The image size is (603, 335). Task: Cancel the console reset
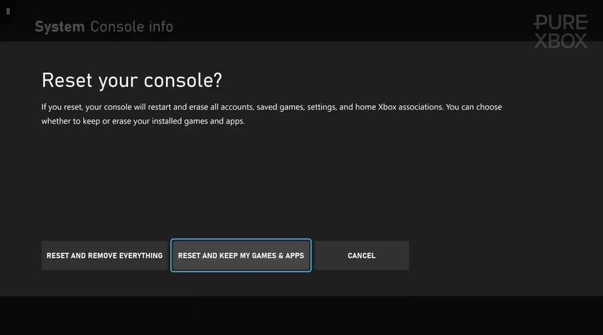[x=362, y=255]
